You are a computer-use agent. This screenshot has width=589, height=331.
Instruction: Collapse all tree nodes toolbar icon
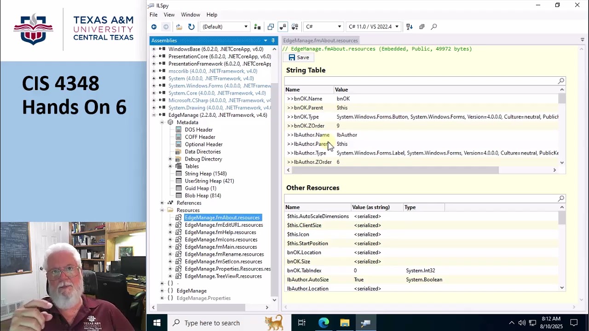[x=422, y=27]
